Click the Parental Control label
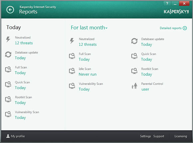Screen dimensions: 193x143 pos(152,84)
